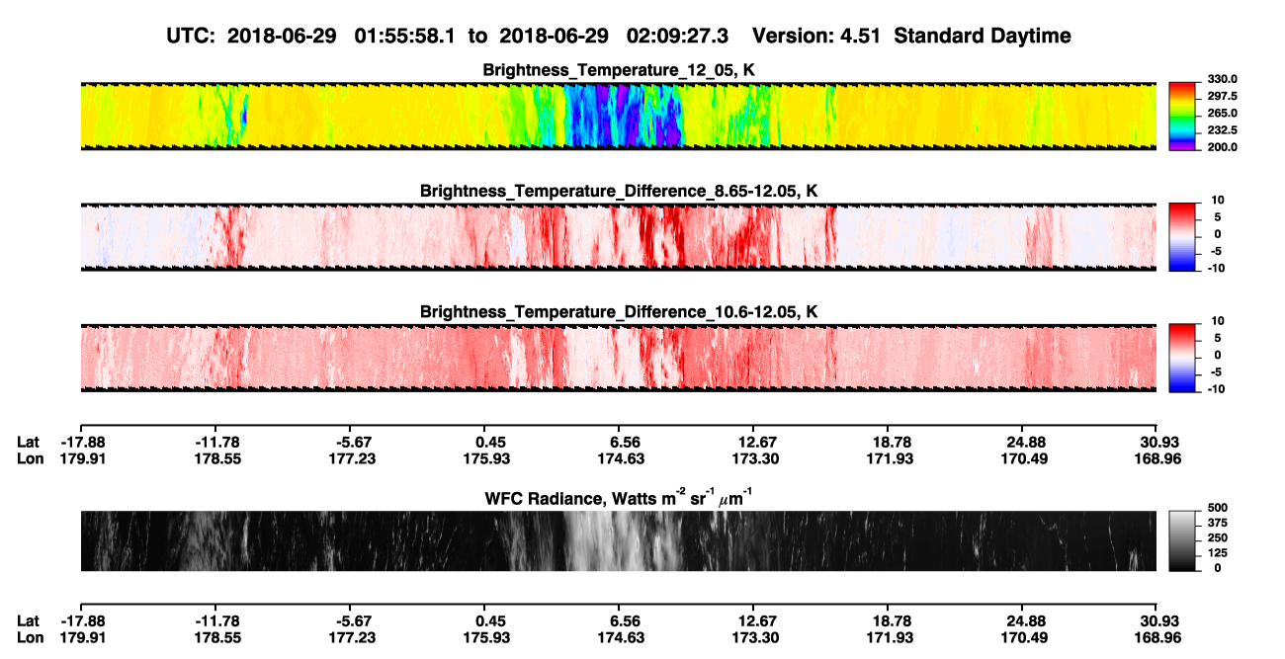The width and height of the screenshot is (1285, 659).
Task: Click the -10 label on the 8.65-12.05 colorbar
Action: (x=1217, y=268)
